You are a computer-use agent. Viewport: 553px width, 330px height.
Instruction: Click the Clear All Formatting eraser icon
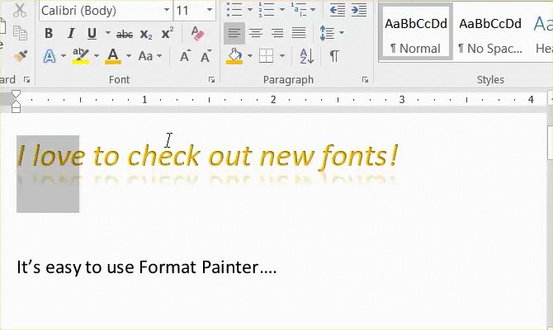(x=196, y=34)
